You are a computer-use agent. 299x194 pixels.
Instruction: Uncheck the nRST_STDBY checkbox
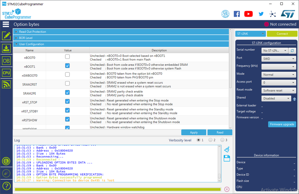click(x=67, y=110)
